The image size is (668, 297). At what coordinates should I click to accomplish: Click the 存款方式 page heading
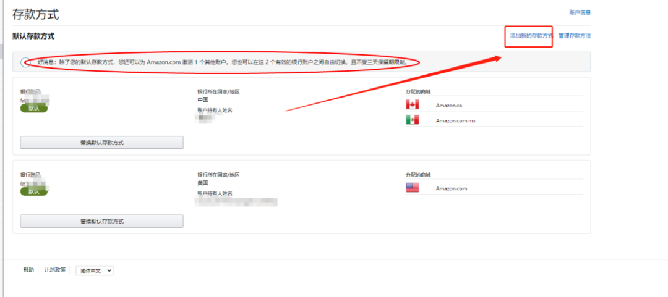coord(36,14)
